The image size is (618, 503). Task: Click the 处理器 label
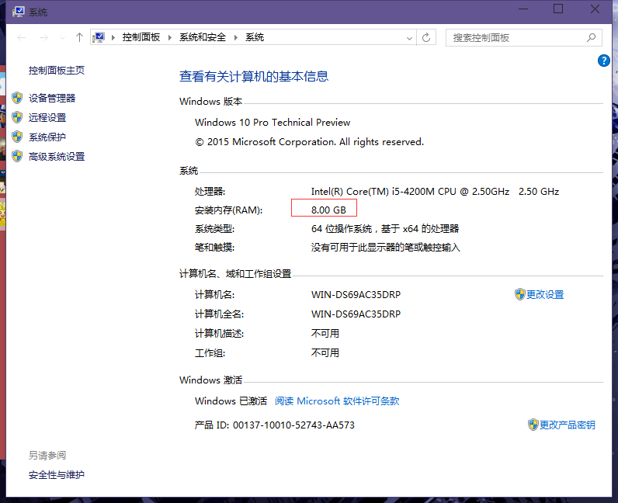click(x=210, y=192)
